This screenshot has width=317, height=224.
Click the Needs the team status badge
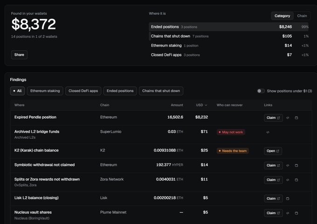click(x=233, y=151)
